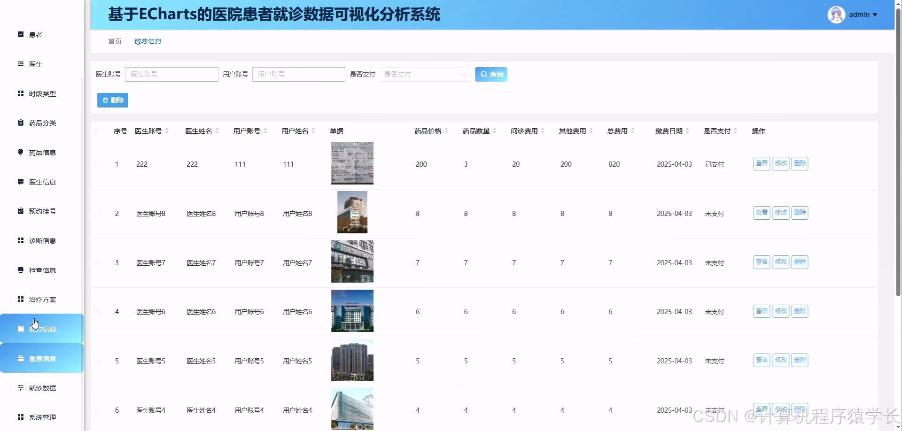Check the select-all checkbox in table header
This screenshot has width=902, height=431.
coord(97,131)
